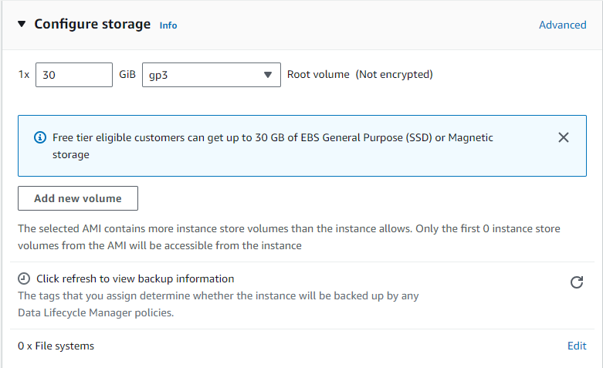Click the (Not encrypted) status text
This screenshot has height=368, width=603.
(394, 75)
